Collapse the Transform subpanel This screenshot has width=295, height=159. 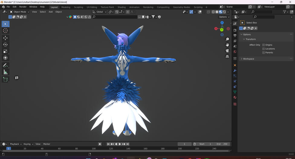[x=251, y=39]
